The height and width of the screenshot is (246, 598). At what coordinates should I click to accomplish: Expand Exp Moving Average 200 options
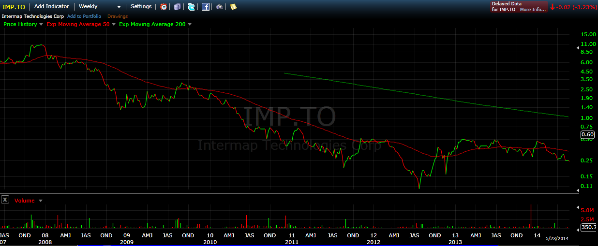coord(190,24)
